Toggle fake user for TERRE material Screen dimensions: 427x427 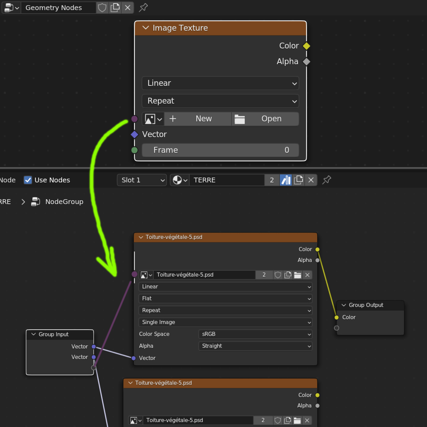(286, 180)
